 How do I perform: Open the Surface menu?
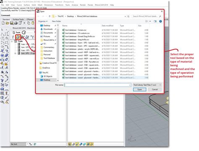pos(26,5)
